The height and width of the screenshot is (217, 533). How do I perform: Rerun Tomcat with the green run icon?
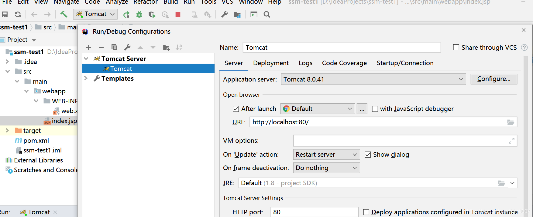point(126,14)
